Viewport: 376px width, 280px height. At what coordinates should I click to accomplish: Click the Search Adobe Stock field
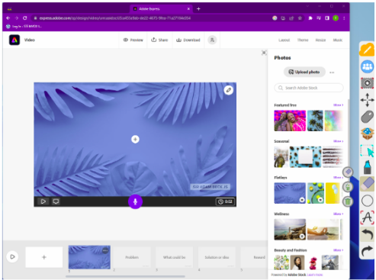[309, 88]
